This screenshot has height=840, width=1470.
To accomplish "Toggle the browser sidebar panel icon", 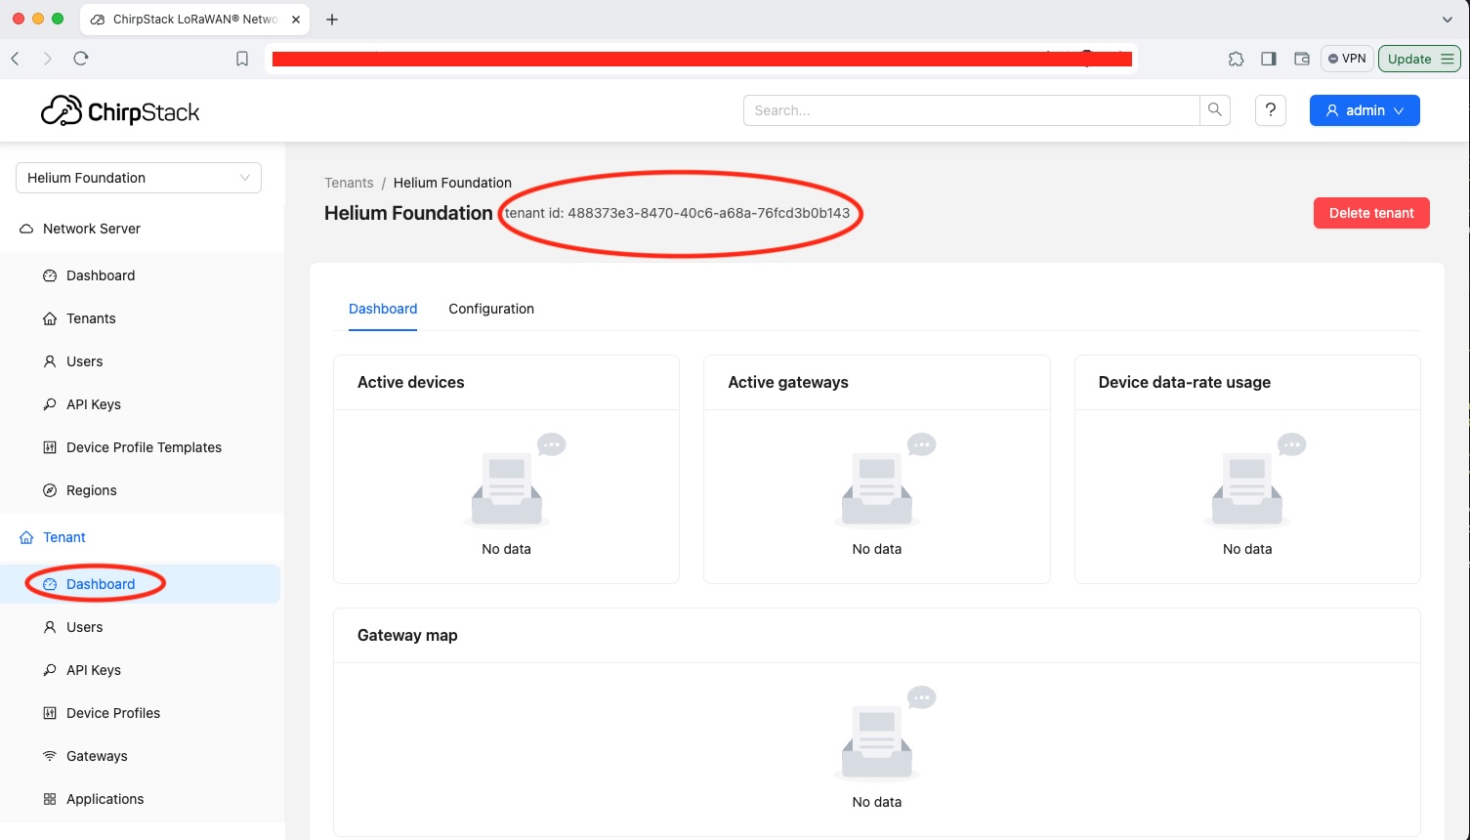I will [x=1269, y=59].
